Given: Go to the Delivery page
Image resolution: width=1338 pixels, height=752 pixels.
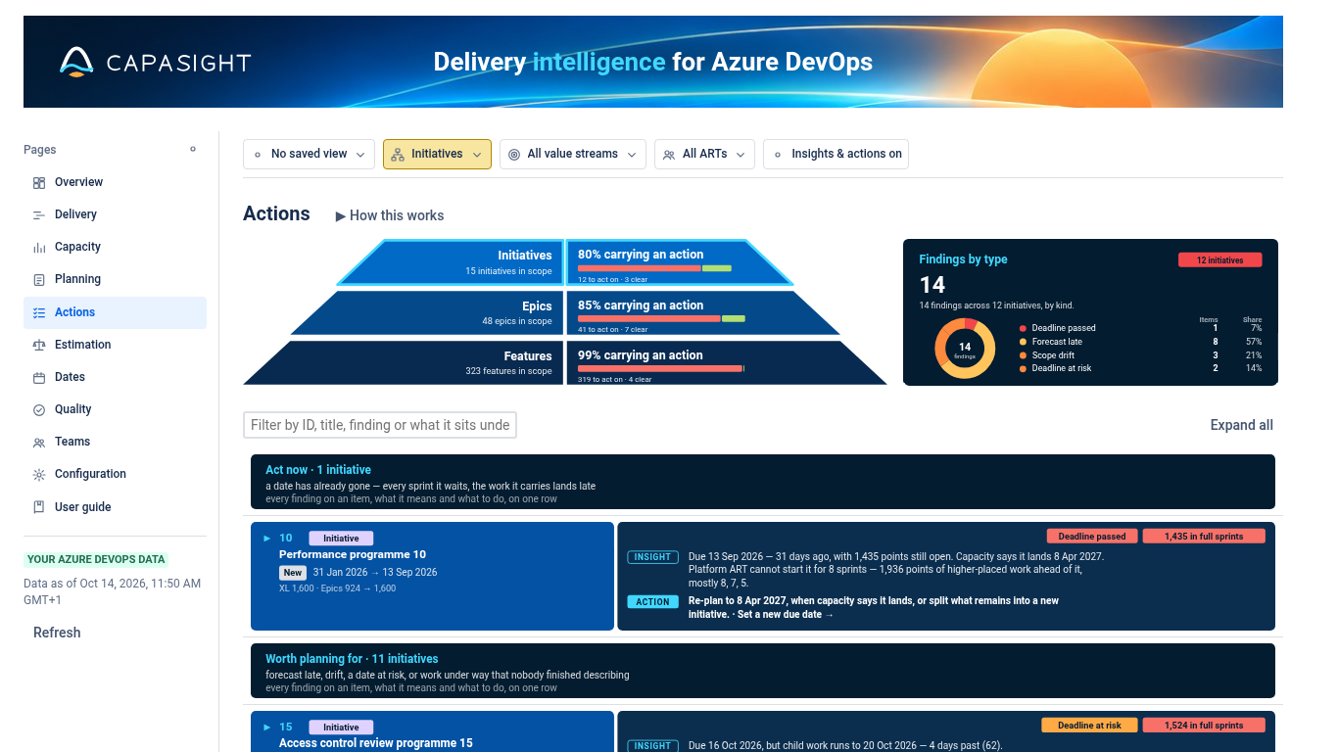Looking at the screenshot, I should 116,214.
